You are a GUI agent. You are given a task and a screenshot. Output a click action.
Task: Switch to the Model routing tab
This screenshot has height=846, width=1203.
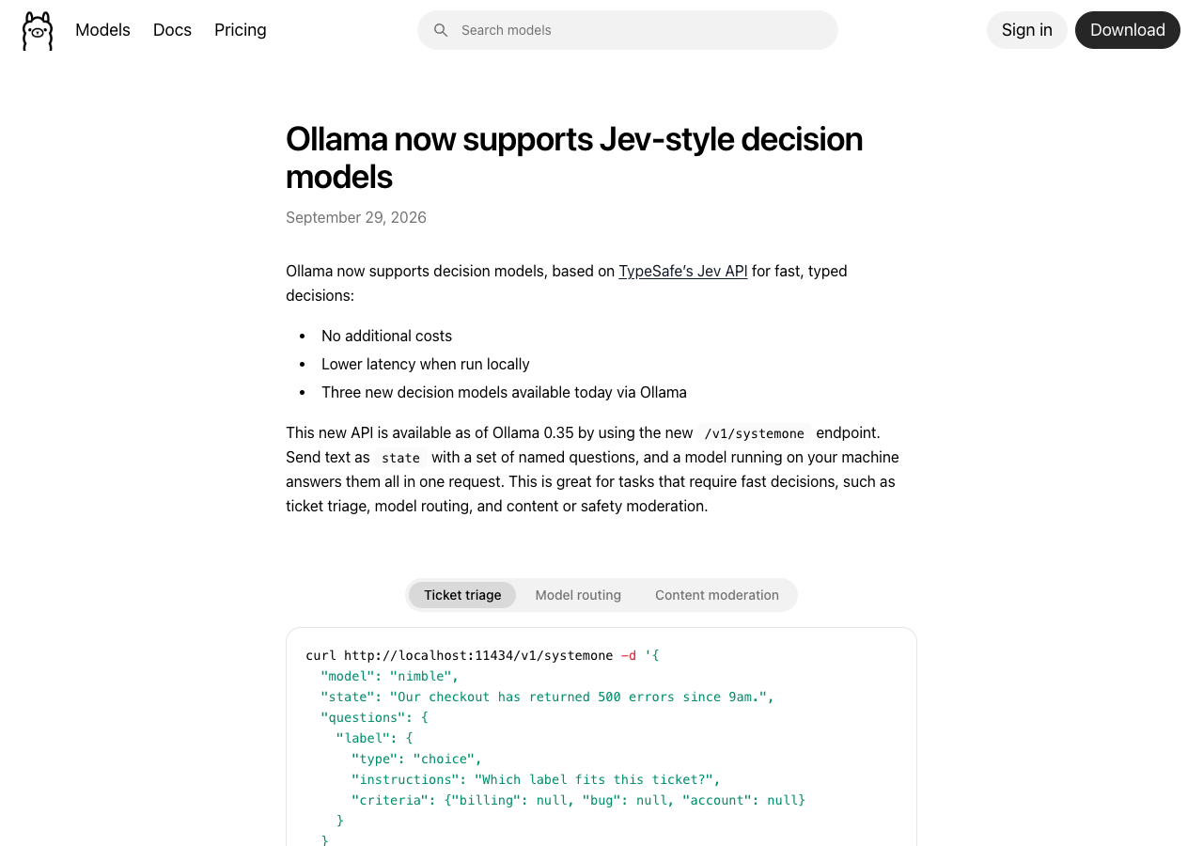(578, 595)
